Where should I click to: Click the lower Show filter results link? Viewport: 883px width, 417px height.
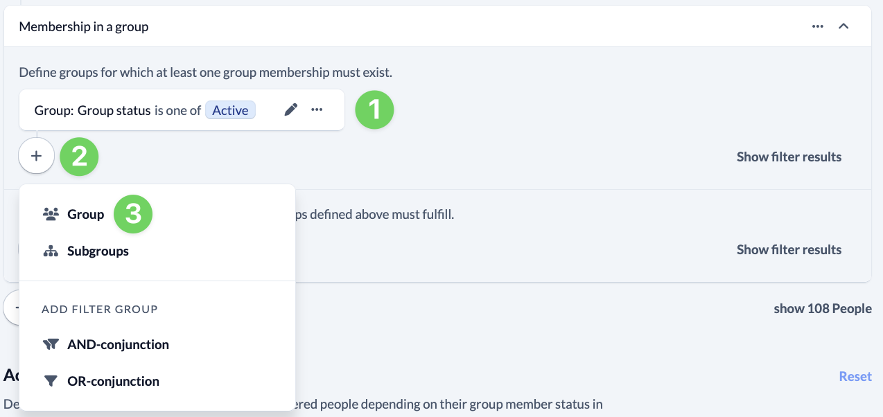tap(789, 249)
